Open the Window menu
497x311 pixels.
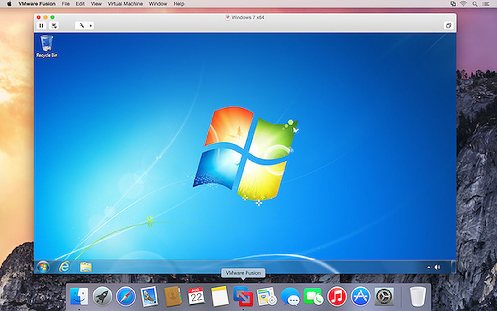pyautogui.click(x=158, y=4)
